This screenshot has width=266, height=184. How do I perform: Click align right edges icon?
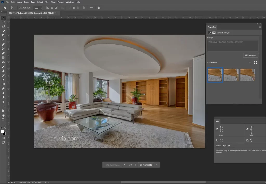[56, 8]
